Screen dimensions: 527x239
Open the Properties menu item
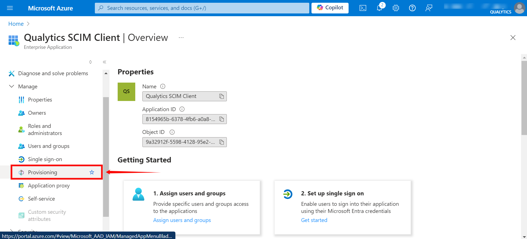click(x=40, y=100)
